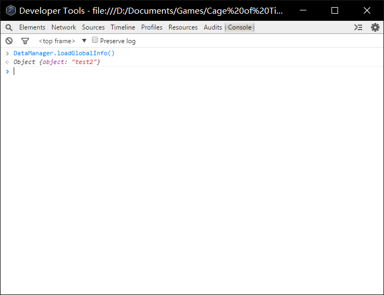Expand the returned Object result
Image resolution: width=384 pixels, height=295 pixels.
click(x=57, y=62)
